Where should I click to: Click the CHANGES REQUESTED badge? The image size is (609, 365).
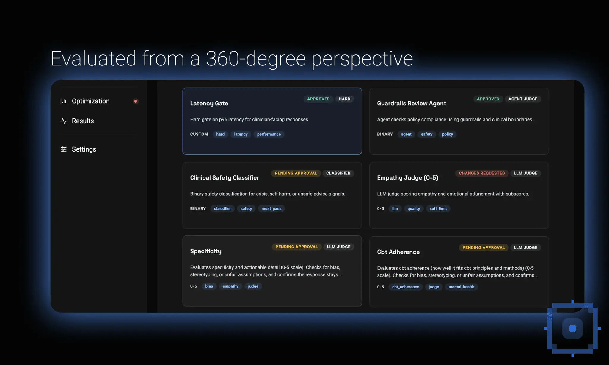482,173
